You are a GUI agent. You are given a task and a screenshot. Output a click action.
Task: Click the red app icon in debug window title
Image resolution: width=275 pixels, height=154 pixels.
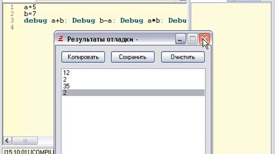(61, 38)
